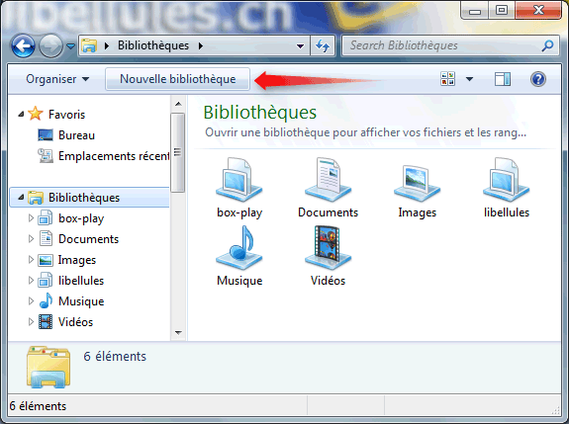Click Nouvelle bibliothèque button
The width and height of the screenshot is (569, 424).
(177, 79)
